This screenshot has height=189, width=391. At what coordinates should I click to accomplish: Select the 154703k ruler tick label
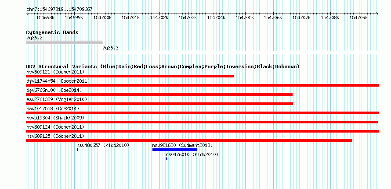[x=188, y=17]
